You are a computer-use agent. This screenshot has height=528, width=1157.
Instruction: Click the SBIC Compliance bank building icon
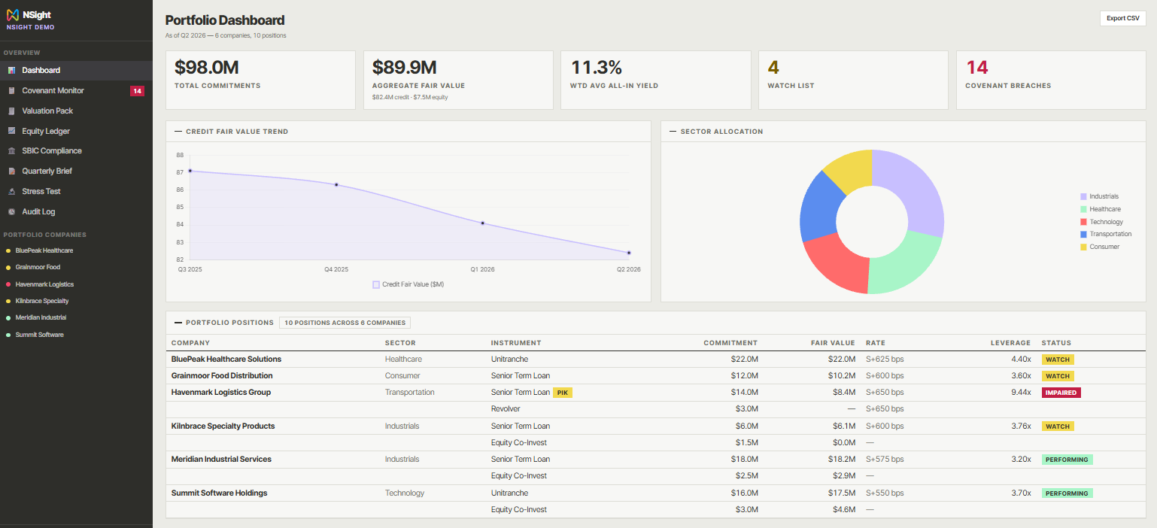point(11,151)
